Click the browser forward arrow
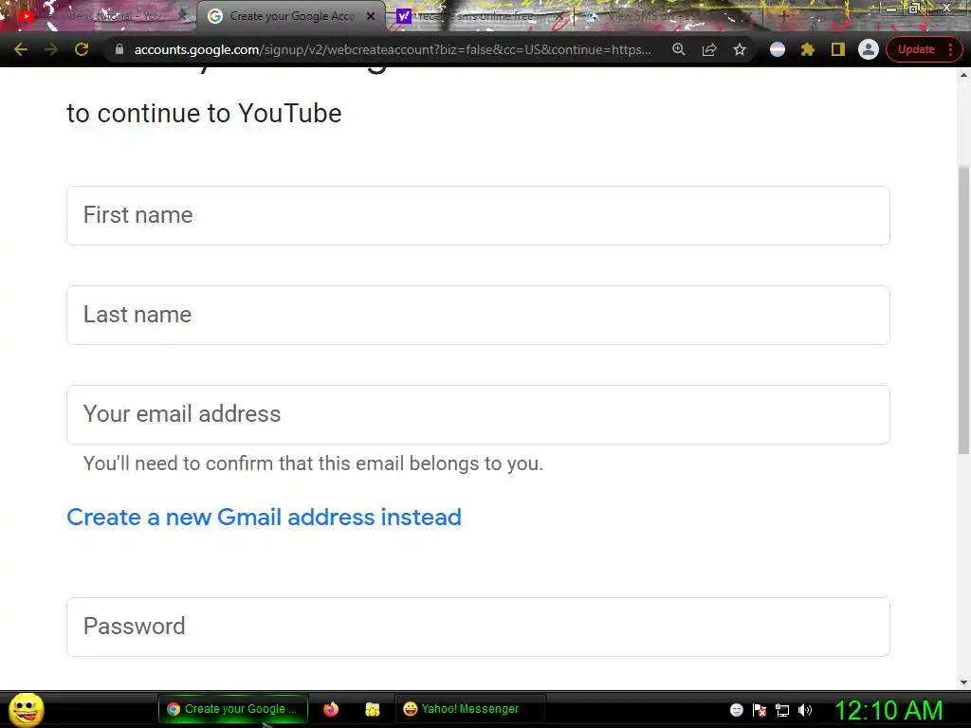 tap(51, 49)
